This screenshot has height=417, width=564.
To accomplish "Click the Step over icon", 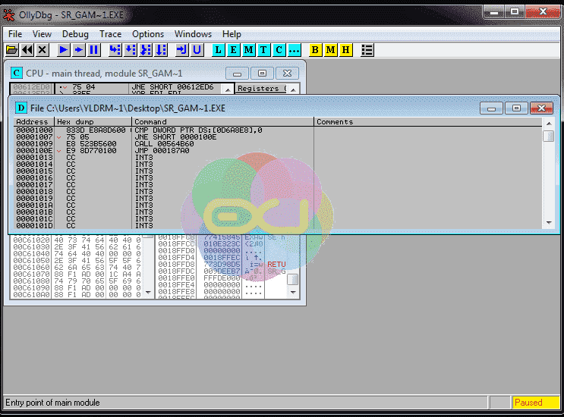I will point(131,49).
